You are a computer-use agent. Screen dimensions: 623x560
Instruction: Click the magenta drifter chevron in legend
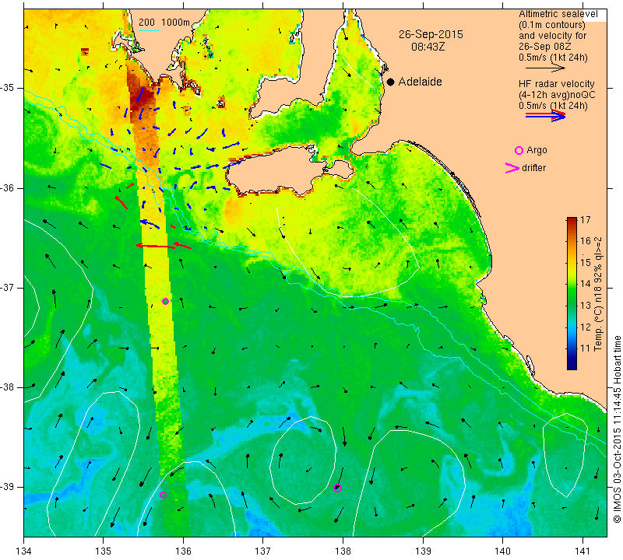pyautogui.click(x=512, y=168)
